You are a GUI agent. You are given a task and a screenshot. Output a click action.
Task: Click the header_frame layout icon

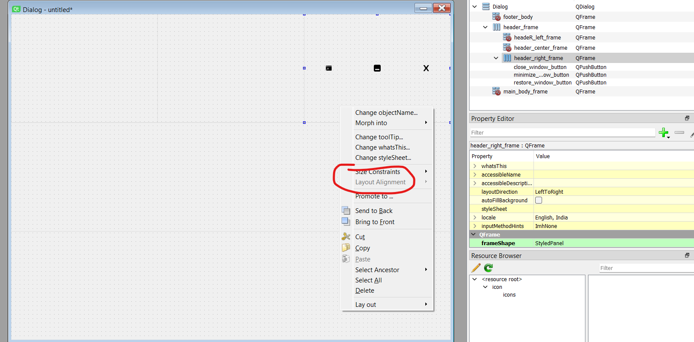(497, 27)
